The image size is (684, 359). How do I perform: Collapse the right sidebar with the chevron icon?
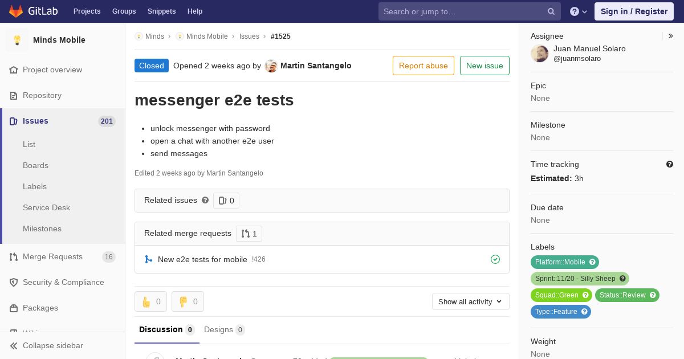click(x=671, y=36)
